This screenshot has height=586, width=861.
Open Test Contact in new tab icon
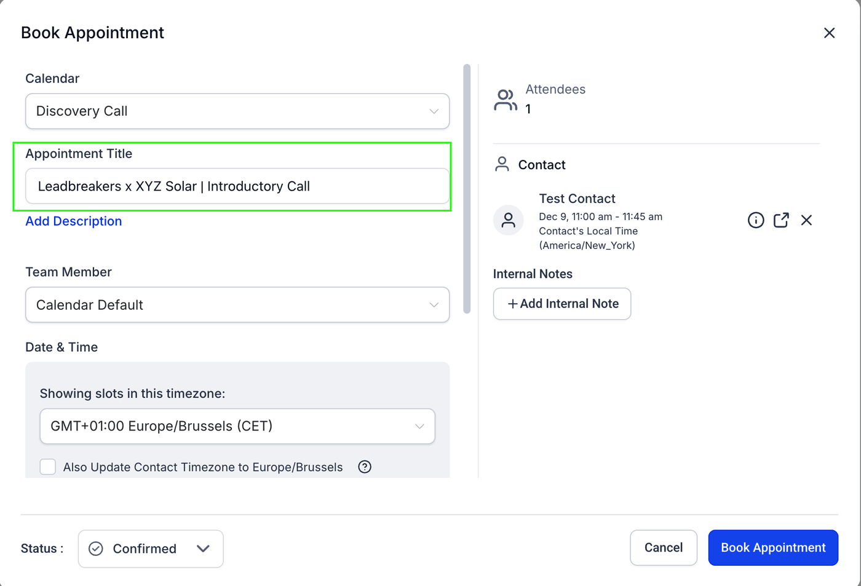tap(781, 220)
